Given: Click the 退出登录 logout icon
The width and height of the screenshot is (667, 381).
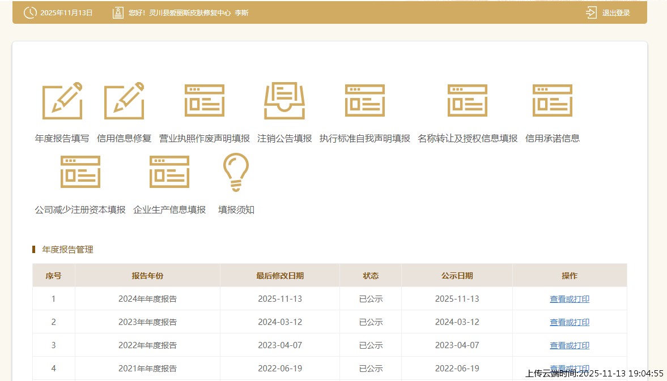Looking at the screenshot, I should click(591, 12).
